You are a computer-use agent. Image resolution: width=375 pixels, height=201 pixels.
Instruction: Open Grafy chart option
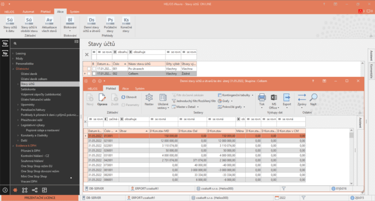coord(225,101)
